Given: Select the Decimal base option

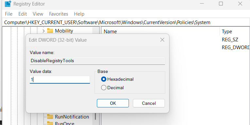Looking at the screenshot, I should point(113,88).
